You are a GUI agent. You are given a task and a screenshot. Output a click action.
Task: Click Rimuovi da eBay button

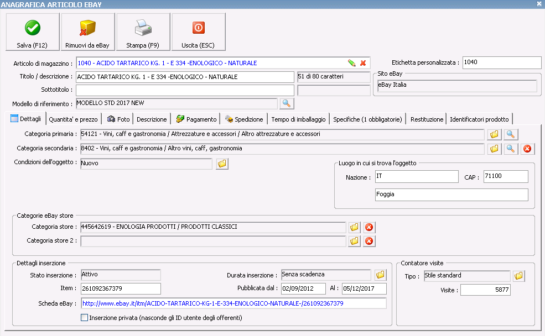[x=87, y=32]
